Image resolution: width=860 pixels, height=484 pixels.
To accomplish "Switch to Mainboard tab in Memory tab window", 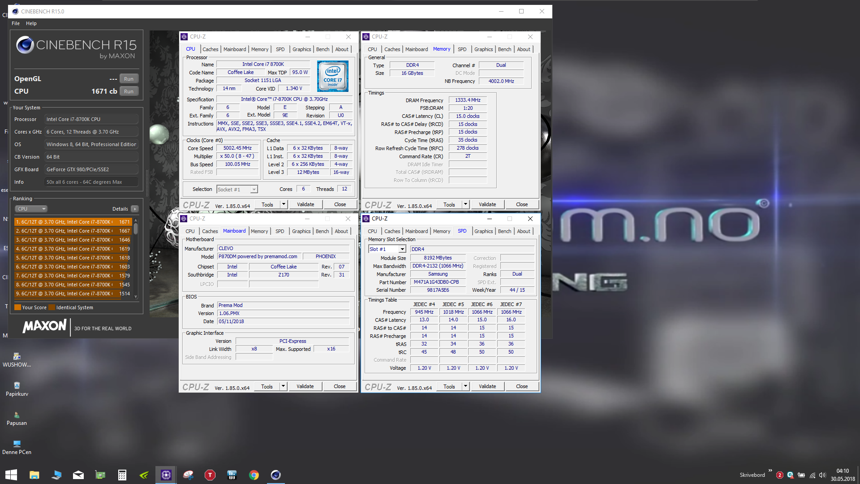I will coord(416,49).
